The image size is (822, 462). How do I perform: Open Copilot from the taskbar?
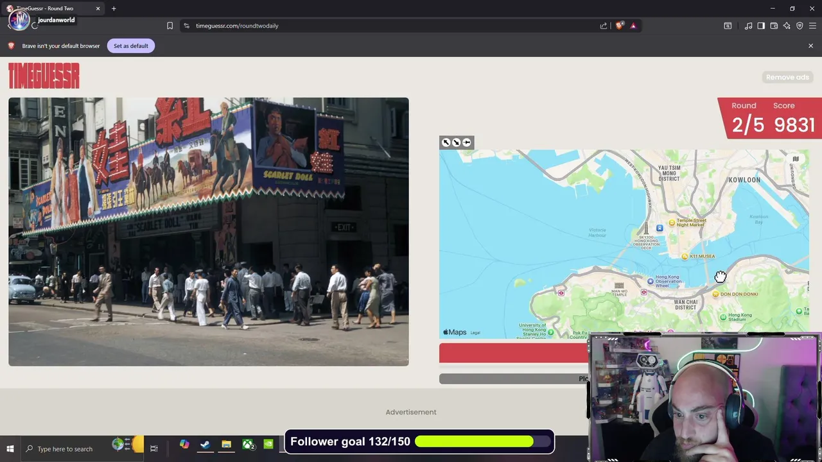click(x=184, y=444)
